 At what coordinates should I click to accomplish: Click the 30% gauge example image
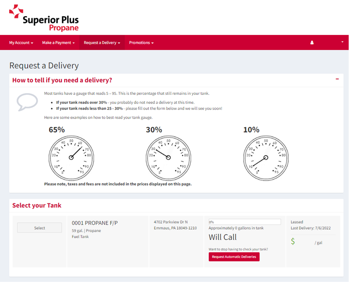168,158
